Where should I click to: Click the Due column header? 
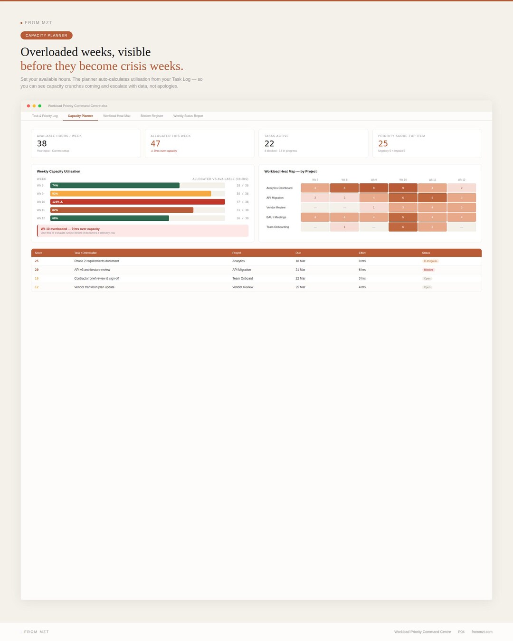298,253
